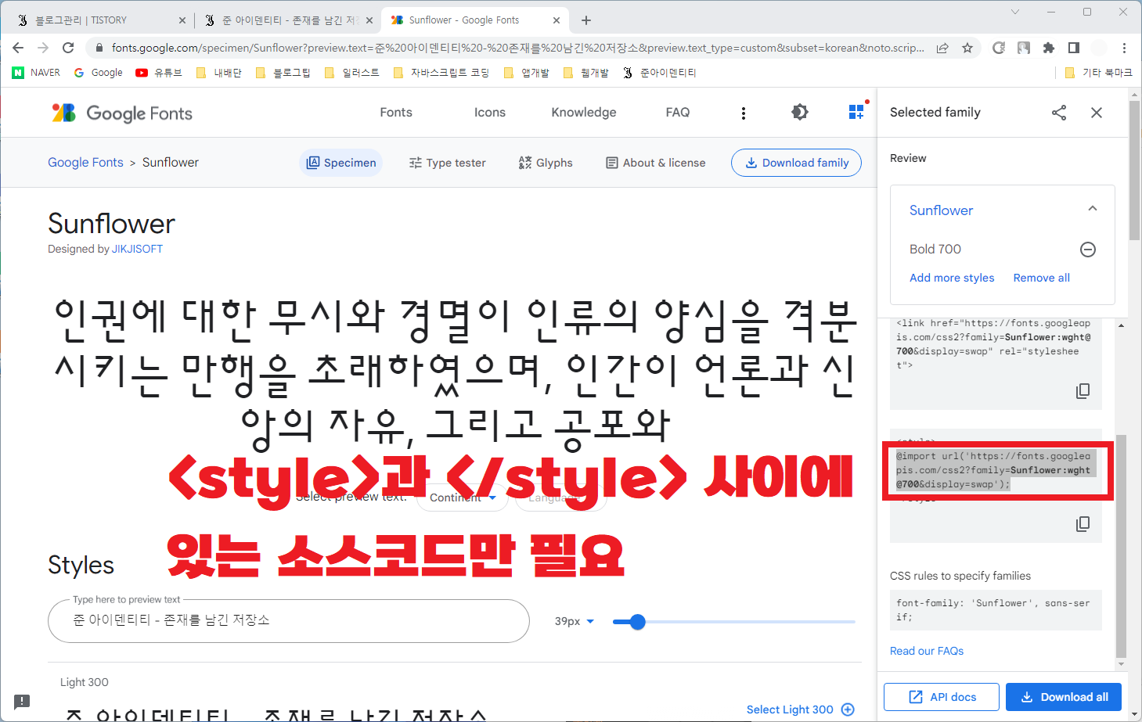The height and width of the screenshot is (722, 1142).
Task: Open the Knowledge menu item
Action: [584, 113]
